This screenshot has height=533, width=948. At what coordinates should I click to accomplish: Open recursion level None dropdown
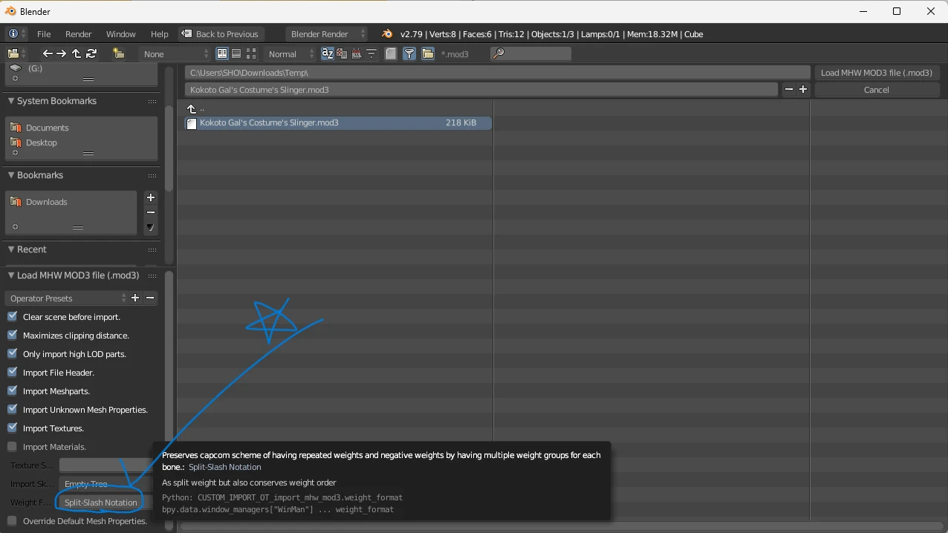(x=175, y=53)
